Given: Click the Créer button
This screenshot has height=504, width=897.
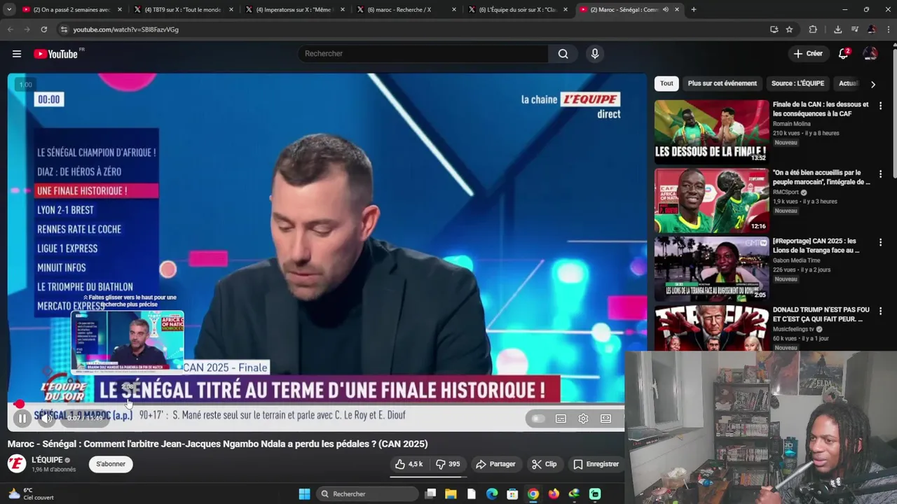Looking at the screenshot, I should click(808, 54).
